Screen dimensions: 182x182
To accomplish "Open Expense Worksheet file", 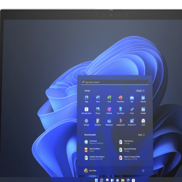I will click(x=128, y=150).
